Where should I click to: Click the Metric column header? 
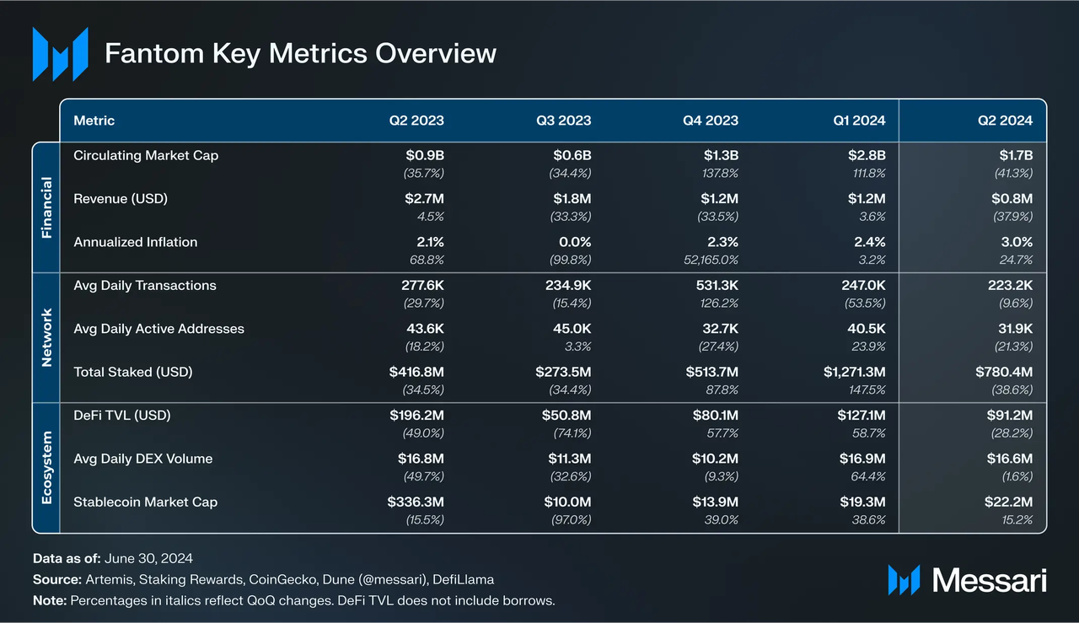click(x=94, y=121)
